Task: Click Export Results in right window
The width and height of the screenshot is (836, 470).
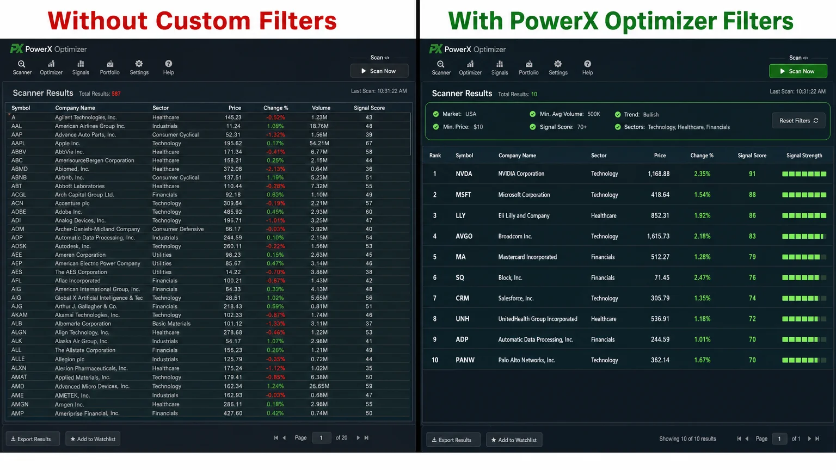Action: (x=453, y=440)
